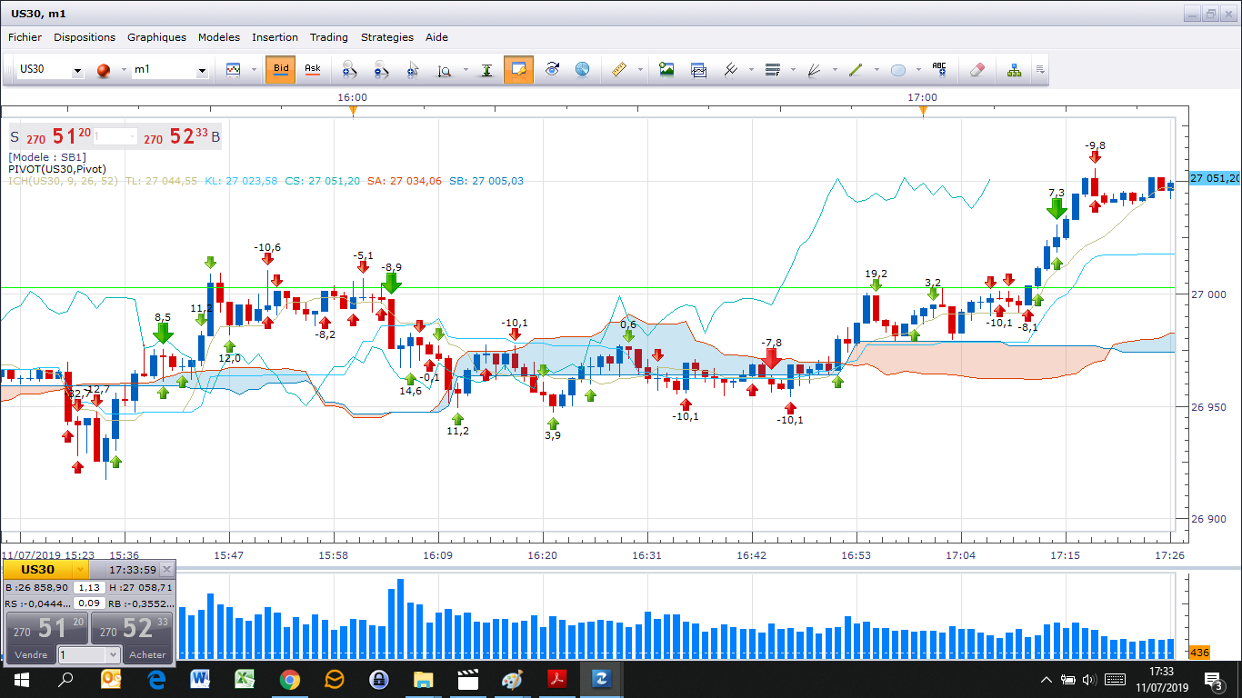This screenshot has width=1242, height=698.
Task: Open the Insertion menu
Action: point(275,37)
